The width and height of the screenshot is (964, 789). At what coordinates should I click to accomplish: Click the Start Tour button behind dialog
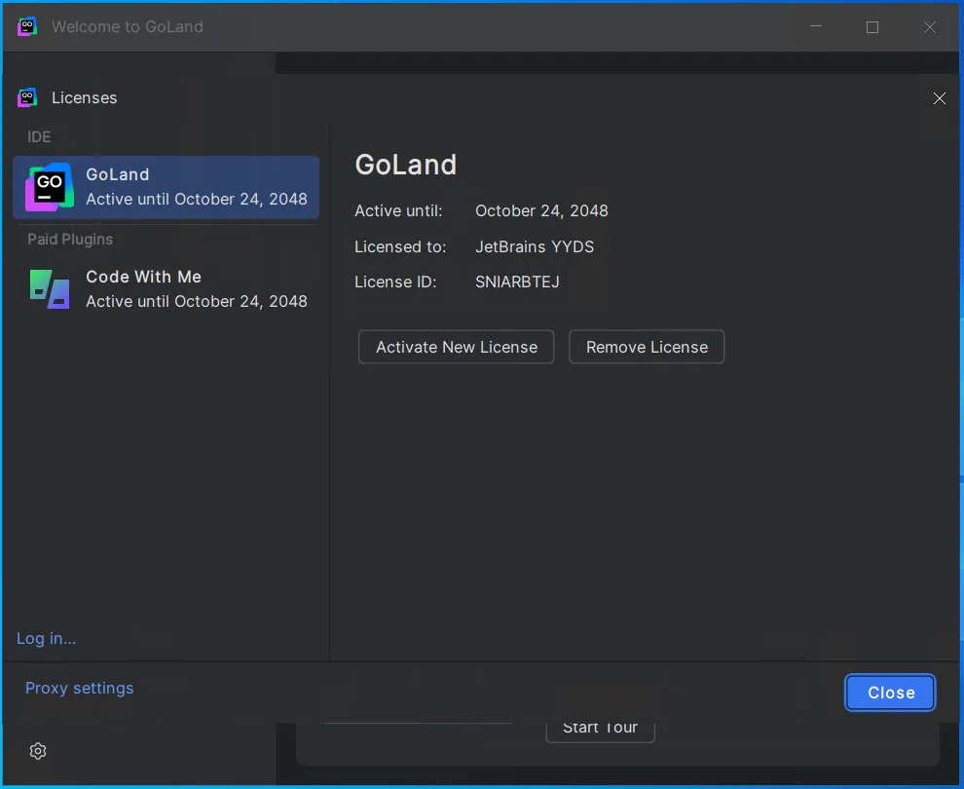point(600,728)
